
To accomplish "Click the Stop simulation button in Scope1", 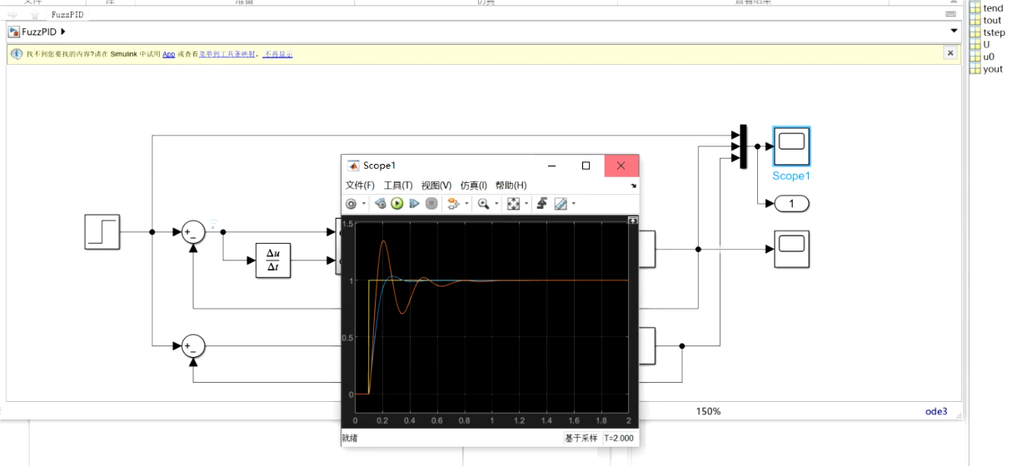I will [431, 203].
